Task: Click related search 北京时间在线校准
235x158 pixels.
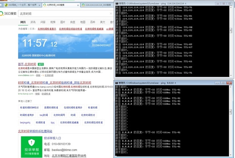Action: (94, 123)
